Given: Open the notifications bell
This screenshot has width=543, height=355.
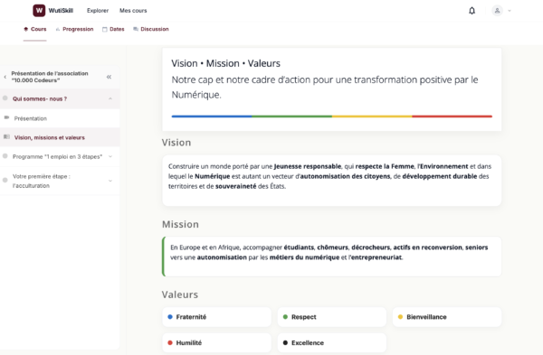Looking at the screenshot, I should [472, 11].
